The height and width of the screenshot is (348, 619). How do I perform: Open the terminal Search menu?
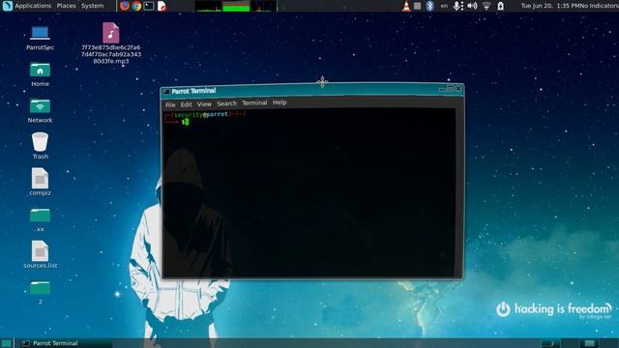pos(227,103)
